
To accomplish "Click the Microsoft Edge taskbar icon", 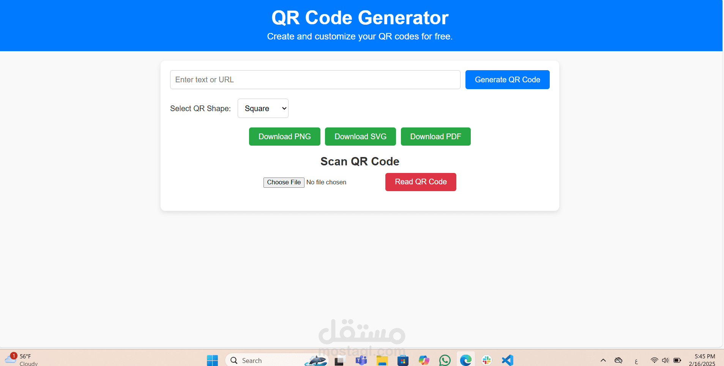I will click(466, 360).
